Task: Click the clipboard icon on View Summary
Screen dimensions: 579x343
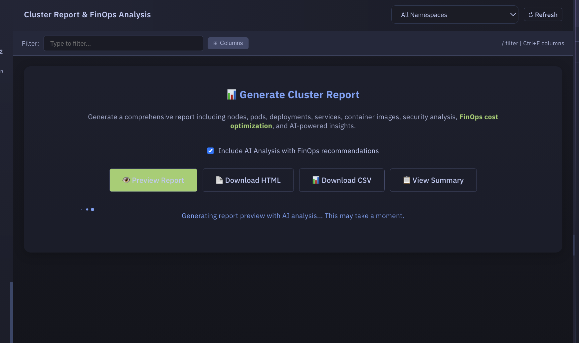Action: [407, 180]
